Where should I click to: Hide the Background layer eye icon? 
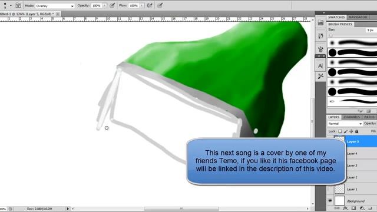(x=330, y=201)
